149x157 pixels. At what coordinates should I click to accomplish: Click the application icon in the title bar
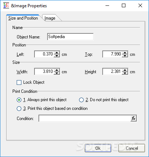click(6, 5)
